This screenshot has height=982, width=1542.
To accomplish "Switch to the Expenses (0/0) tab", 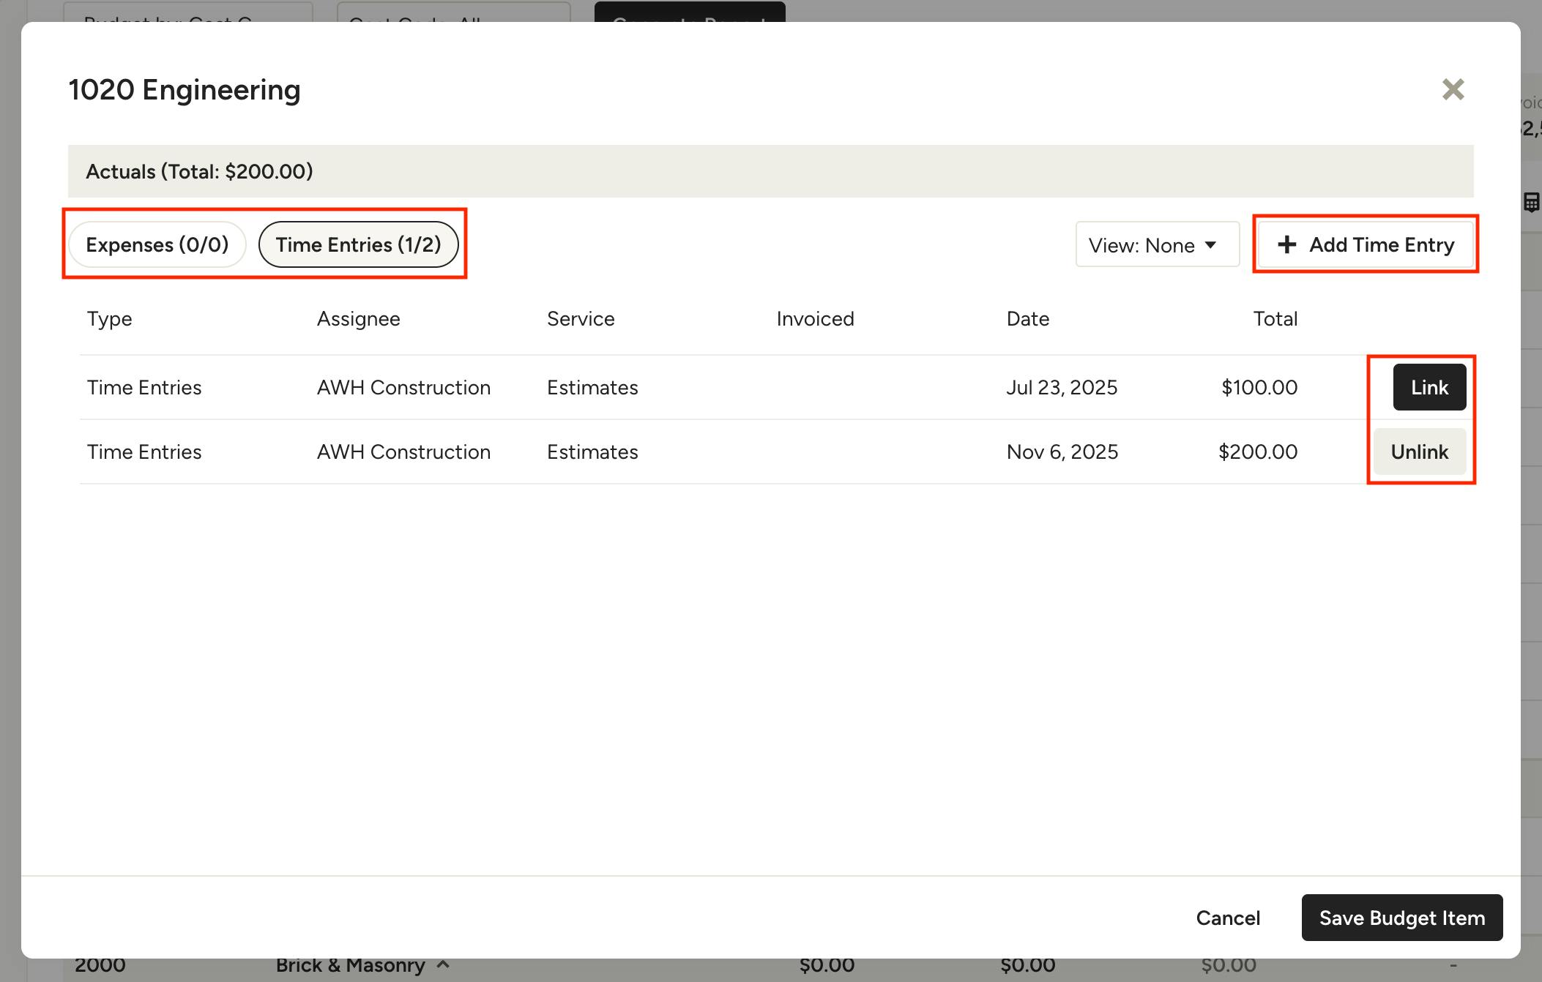I will click(x=157, y=244).
